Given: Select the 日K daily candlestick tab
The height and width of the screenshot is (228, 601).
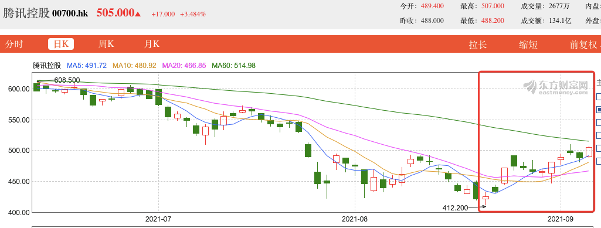Looking at the screenshot, I should click(61, 44).
